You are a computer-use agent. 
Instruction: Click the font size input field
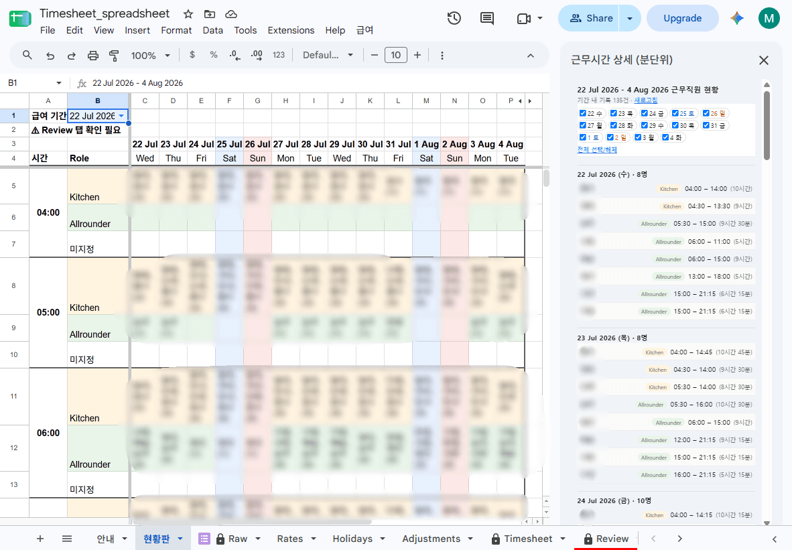pos(396,55)
